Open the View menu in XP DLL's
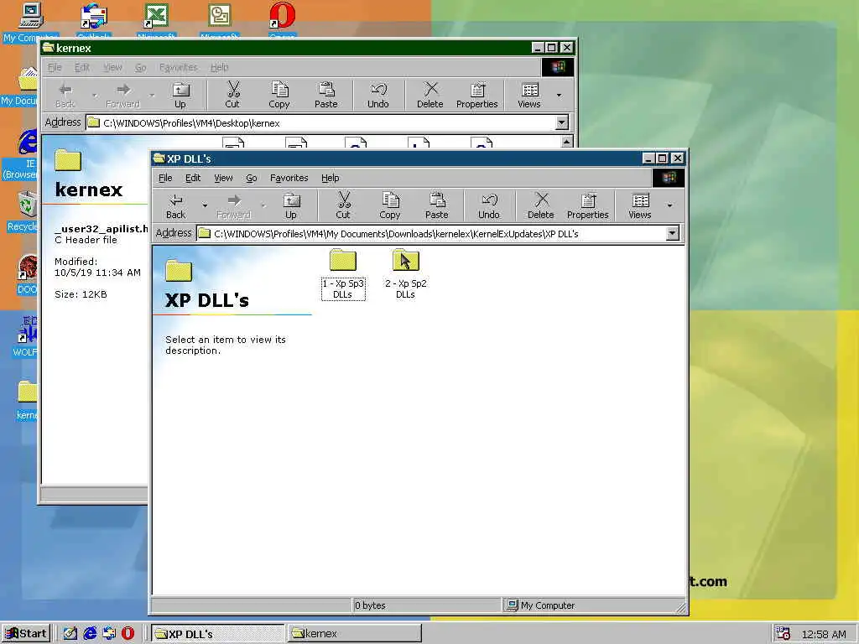 click(x=223, y=178)
